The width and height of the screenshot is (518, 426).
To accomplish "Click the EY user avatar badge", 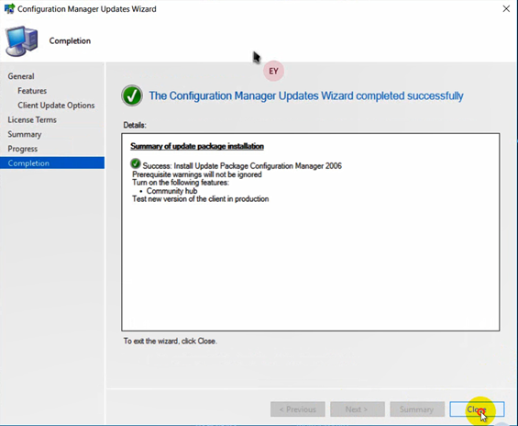I will [x=273, y=71].
